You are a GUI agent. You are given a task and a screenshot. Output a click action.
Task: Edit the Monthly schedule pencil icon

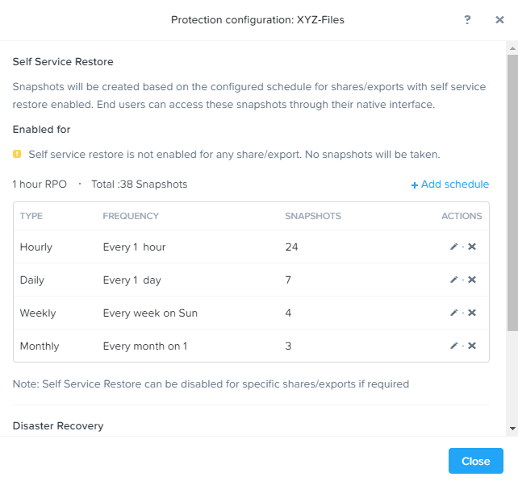tap(454, 346)
